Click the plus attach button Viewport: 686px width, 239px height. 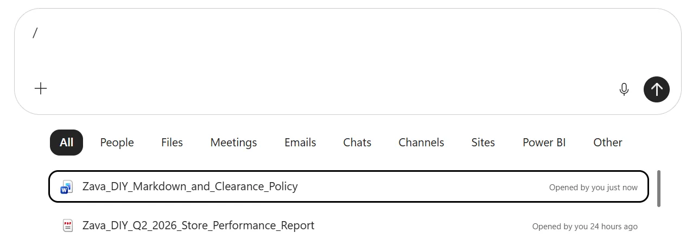pos(41,88)
